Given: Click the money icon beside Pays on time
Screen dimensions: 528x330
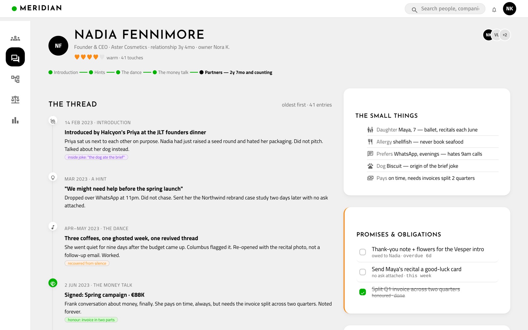Looking at the screenshot, I should tap(370, 178).
